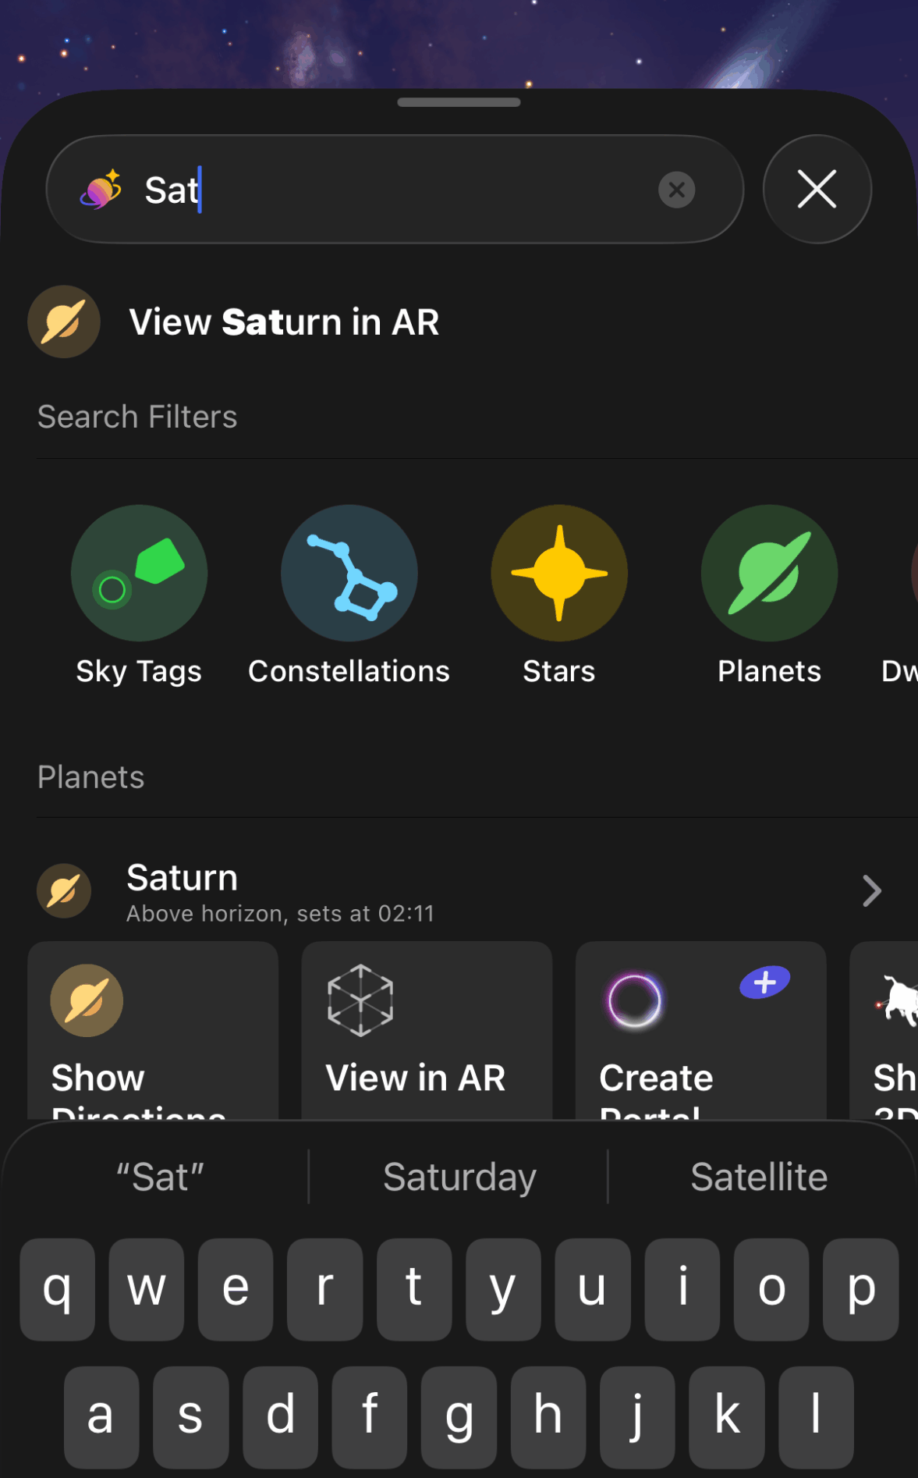Tap the AR cube icon
Image resolution: width=918 pixels, height=1478 pixels.
(360, 1000)
